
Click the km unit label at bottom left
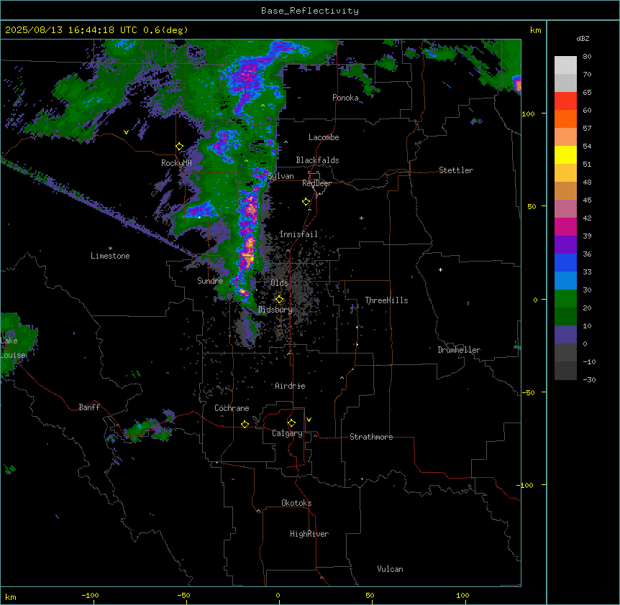(x=10, y=596)
